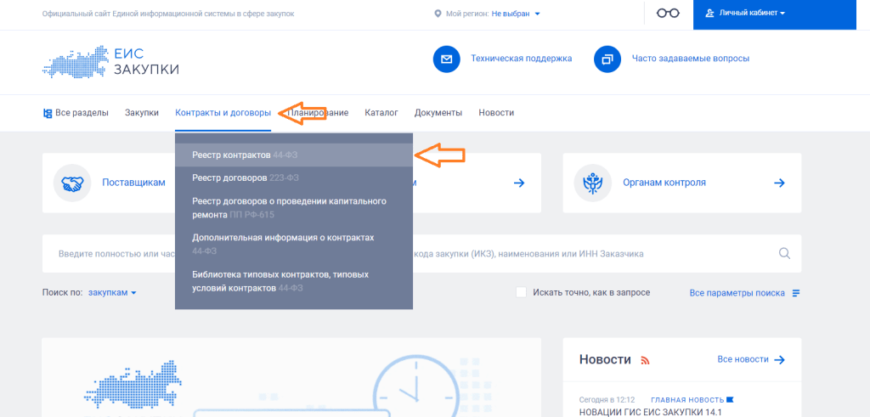Click the НОВАЦИИ ГИС ЕИС ЗАКУПКИ 14.1 headline
The height and width of the screenshot is (417, 870).
click(650, 413)
